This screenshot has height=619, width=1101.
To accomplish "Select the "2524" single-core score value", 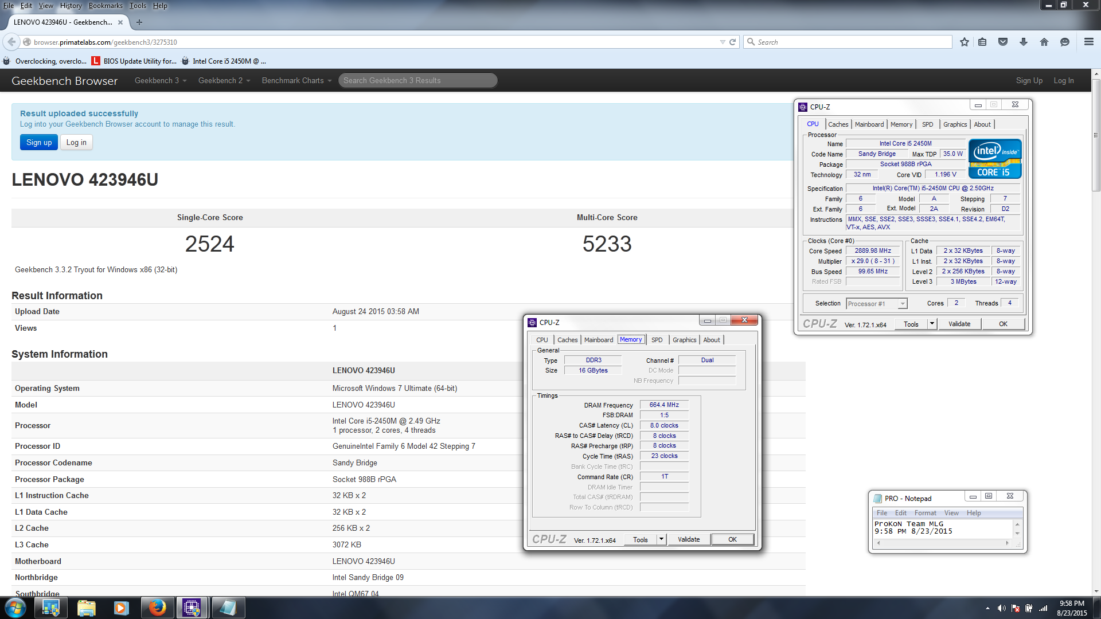I will point(209,244).
